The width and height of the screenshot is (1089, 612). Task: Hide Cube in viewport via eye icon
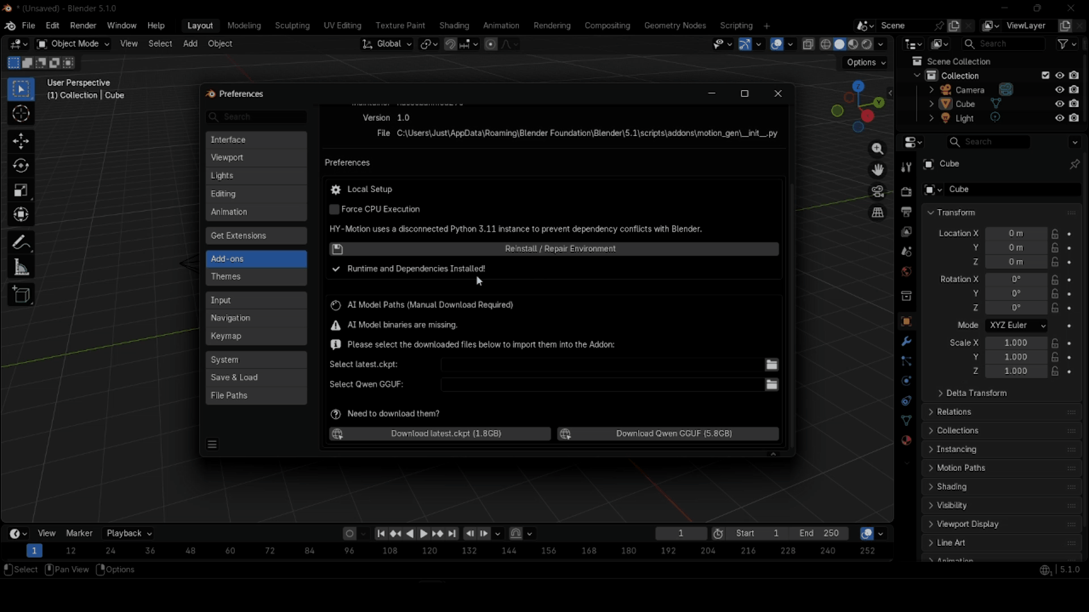click(1059, 104)
